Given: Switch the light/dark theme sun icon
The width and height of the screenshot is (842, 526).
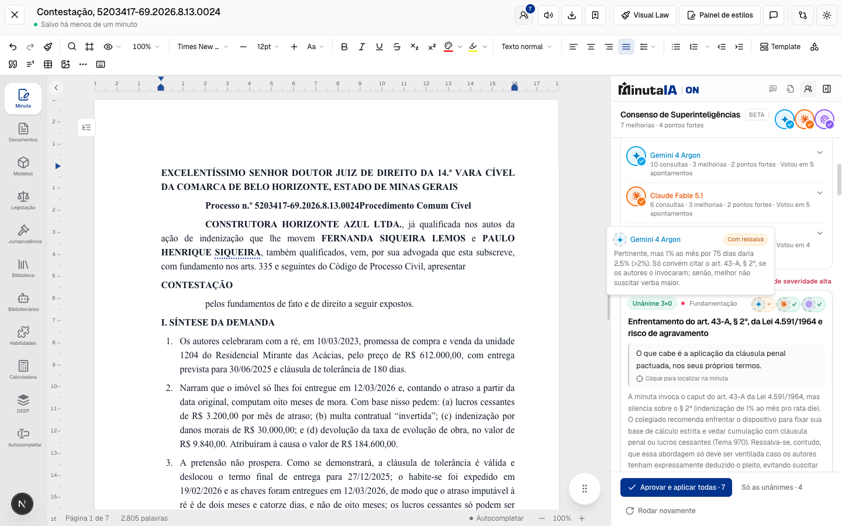Looking at the screenshot, I should [x=827, y=15].
